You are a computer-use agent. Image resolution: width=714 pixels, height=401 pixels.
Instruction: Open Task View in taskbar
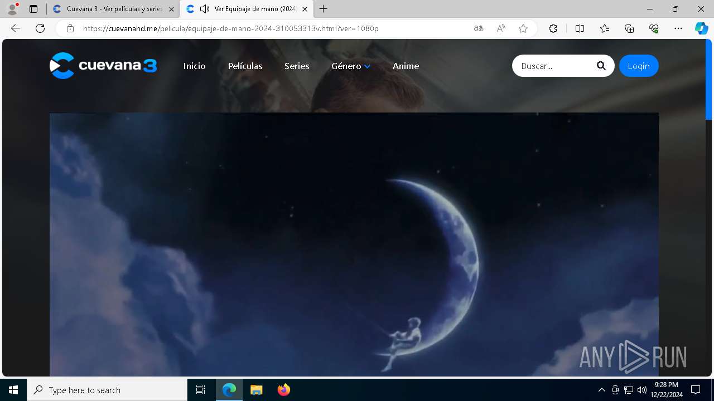[201, 390]
